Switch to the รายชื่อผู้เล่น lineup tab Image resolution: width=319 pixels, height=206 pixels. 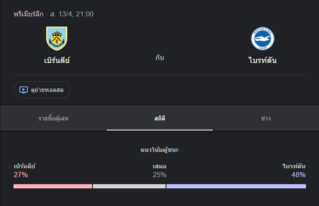[53, 118]
